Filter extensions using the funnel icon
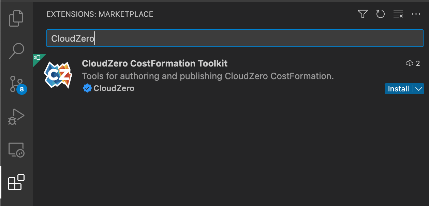The image size is (429, 206). point(363,14)
